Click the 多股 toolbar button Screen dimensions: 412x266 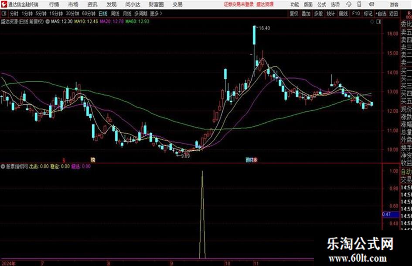(318, 14)
